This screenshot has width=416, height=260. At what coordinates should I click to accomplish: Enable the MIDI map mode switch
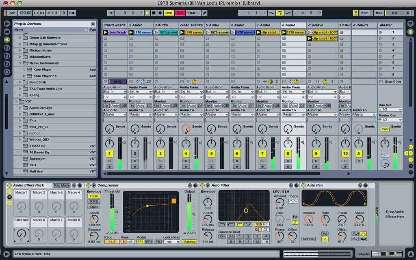coord(379,13)
